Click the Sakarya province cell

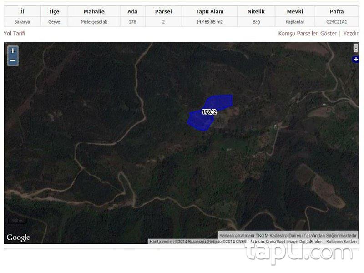(22, 21)
